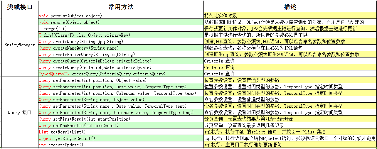Viewport: 377px width, 149px height.
Task: Select cell setParameter(int position, Calendar value...)
Action: (x=121, y=93)
